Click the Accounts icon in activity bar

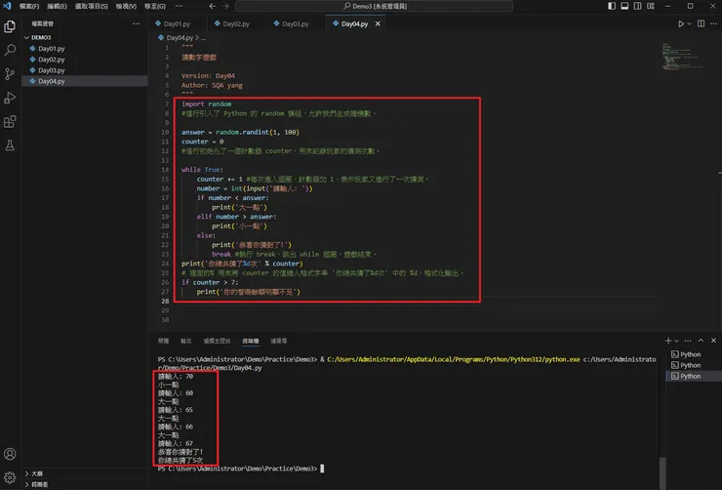tap(11, 454)
